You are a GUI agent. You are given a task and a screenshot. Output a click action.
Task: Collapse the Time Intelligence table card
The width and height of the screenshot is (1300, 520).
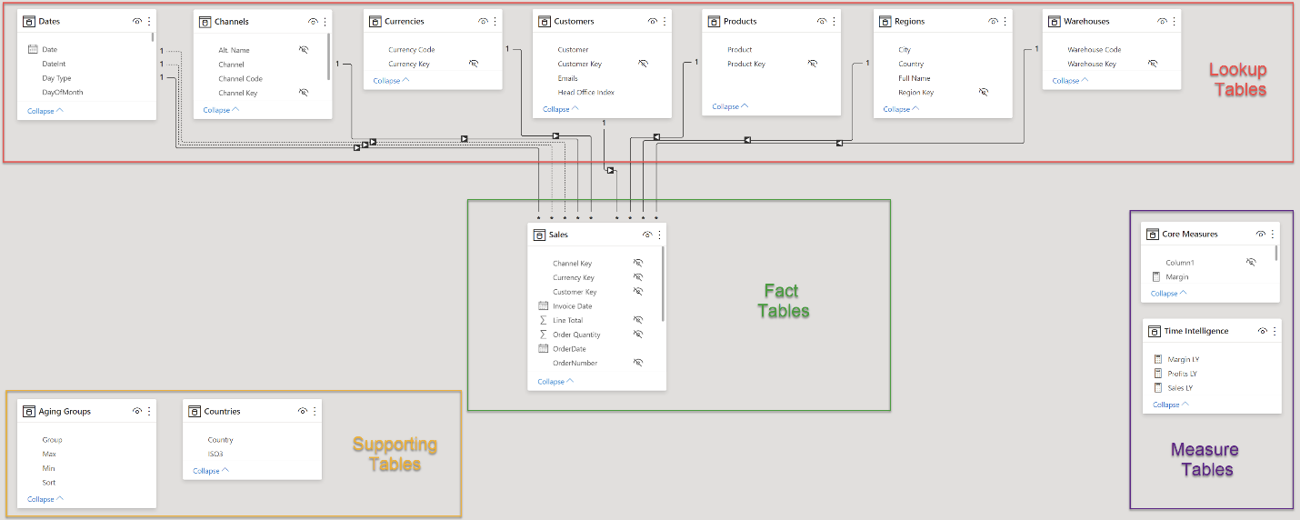1172,405
